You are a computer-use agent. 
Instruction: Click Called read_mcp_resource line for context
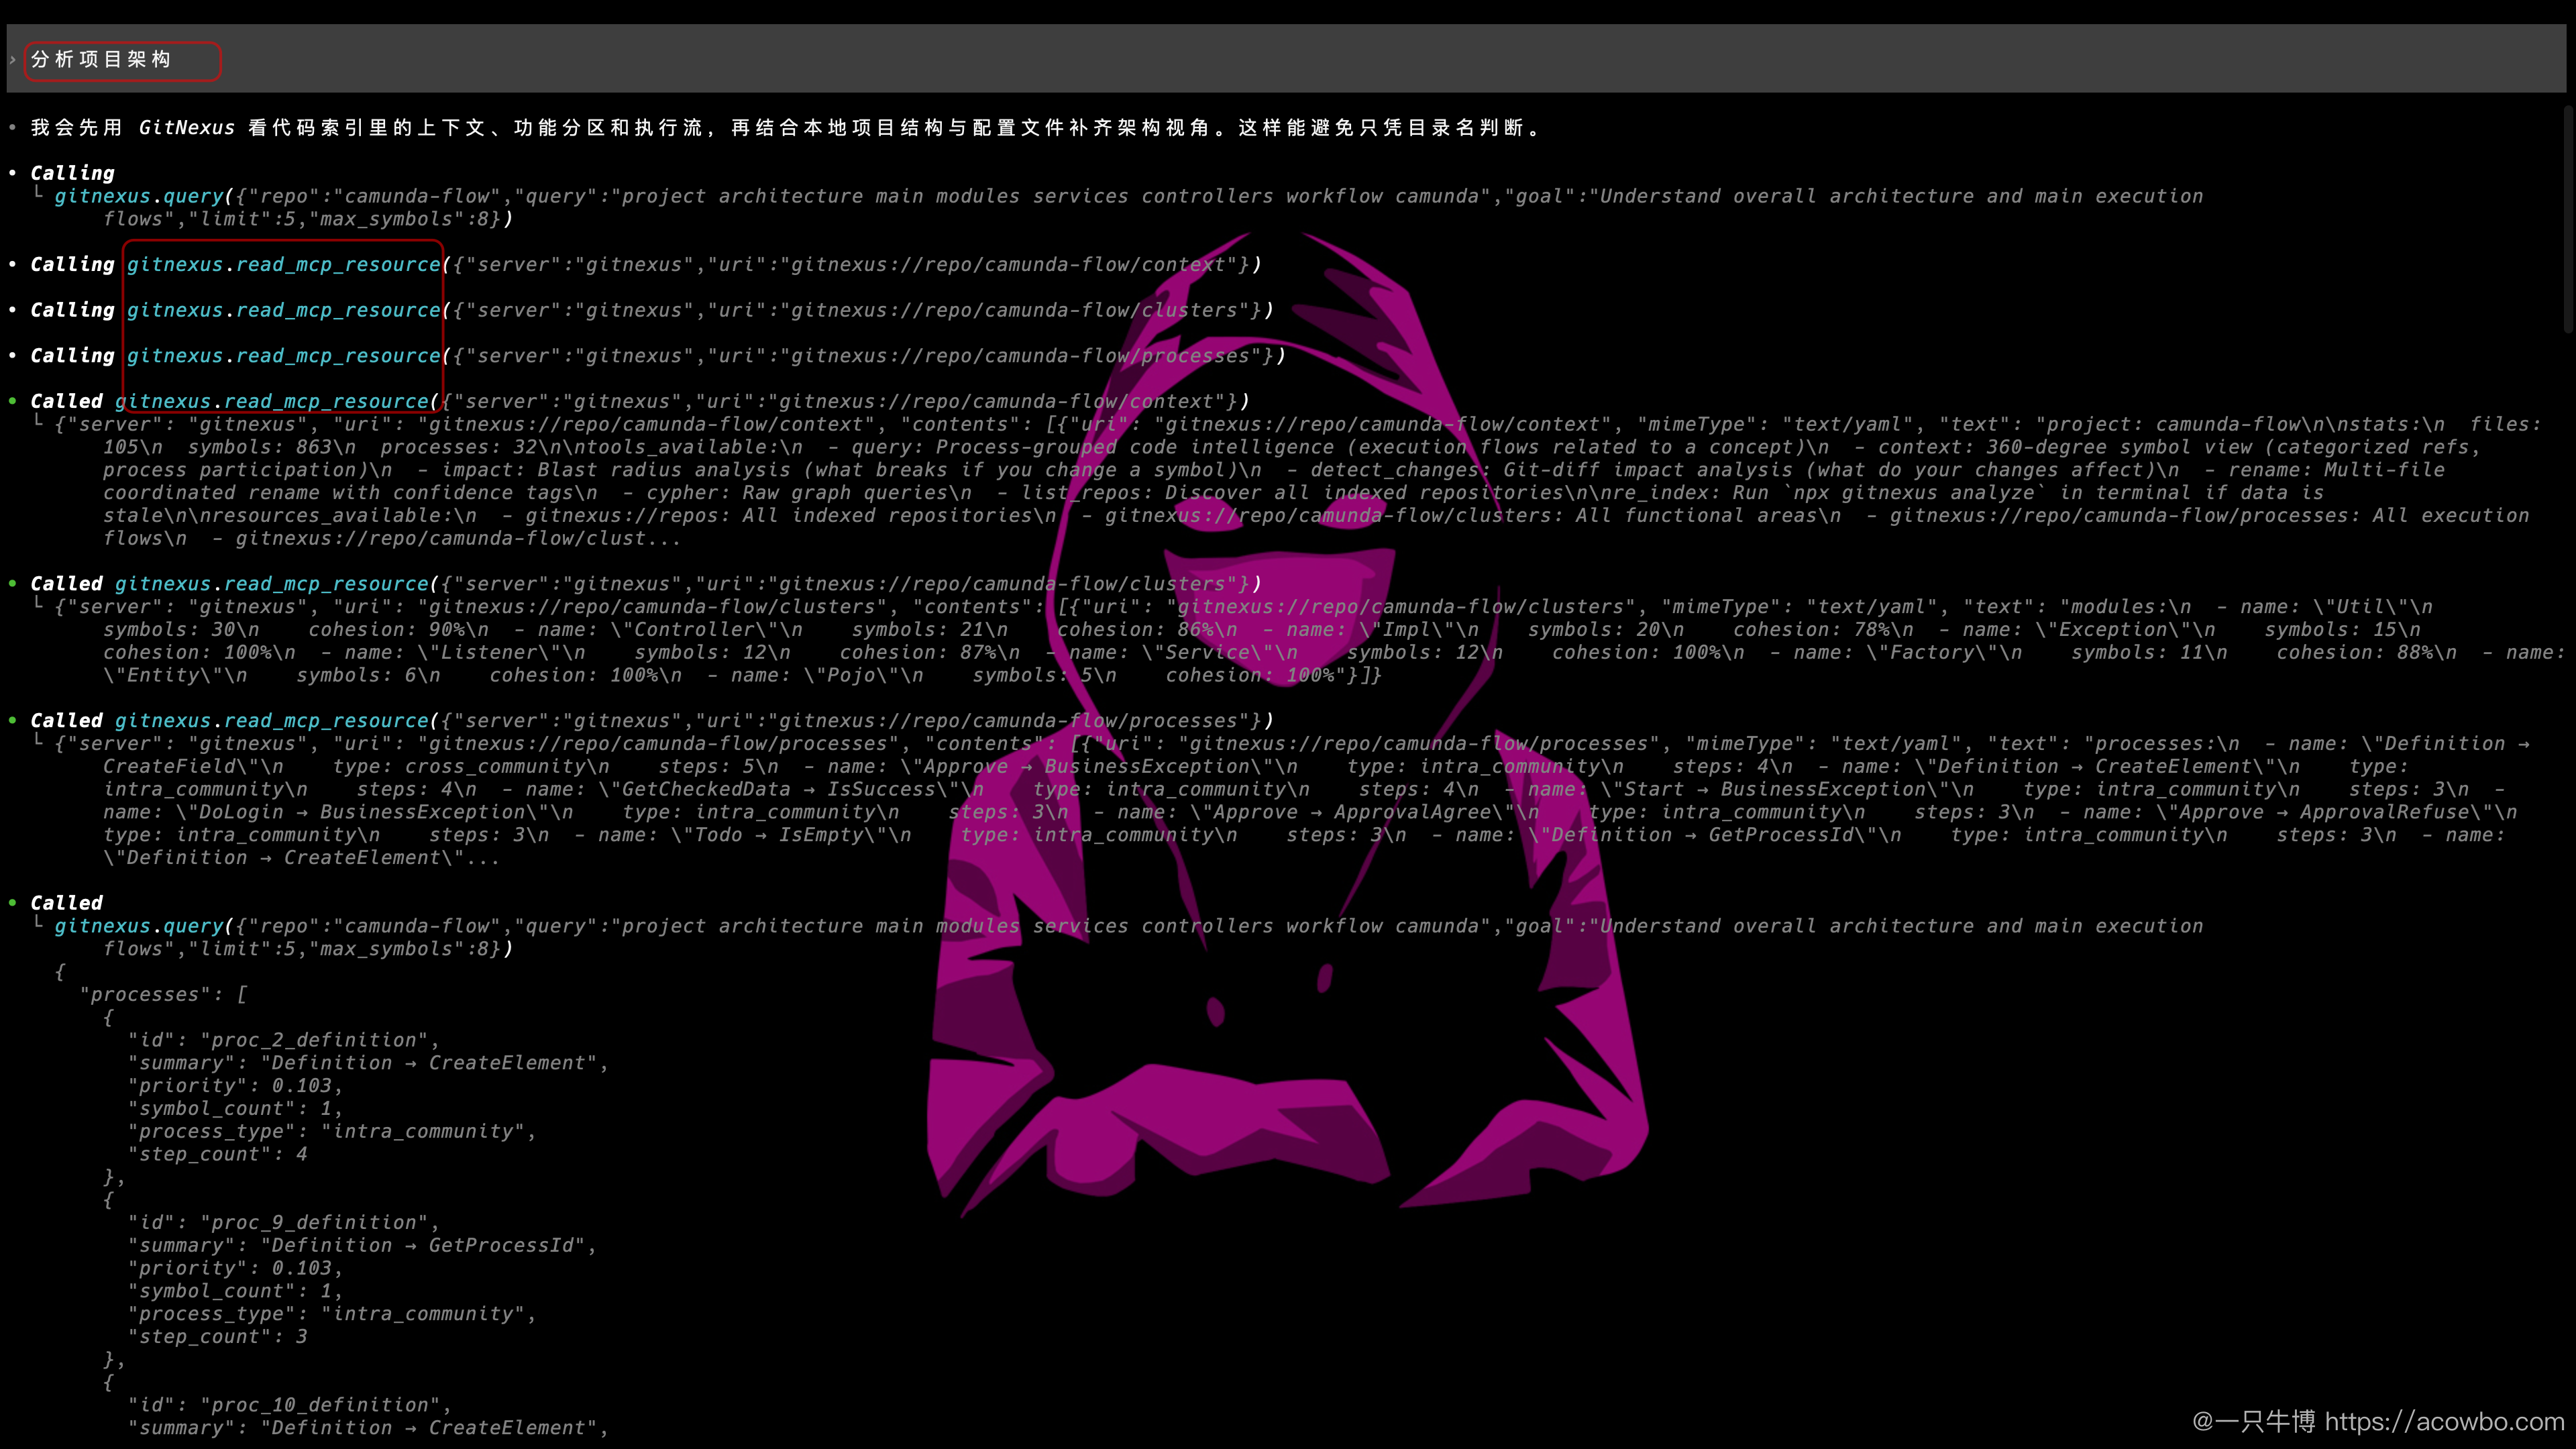(640, 401)
